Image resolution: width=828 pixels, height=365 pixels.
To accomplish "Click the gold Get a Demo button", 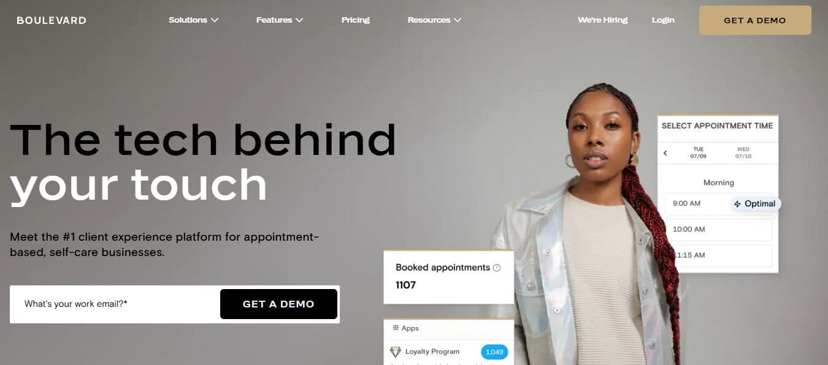I will (x=755, y=20).
